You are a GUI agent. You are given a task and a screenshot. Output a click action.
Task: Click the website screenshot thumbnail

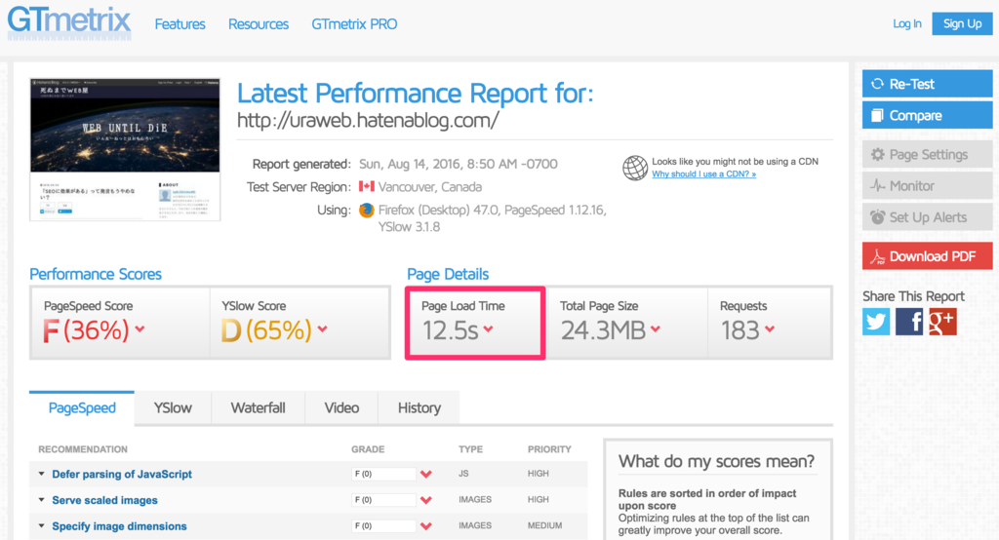coord(125,150)
